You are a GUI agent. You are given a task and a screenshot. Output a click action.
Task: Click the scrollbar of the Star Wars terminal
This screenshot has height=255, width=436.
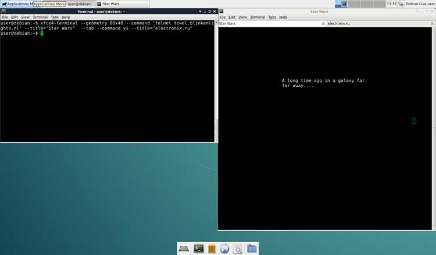tap(434, 128)
